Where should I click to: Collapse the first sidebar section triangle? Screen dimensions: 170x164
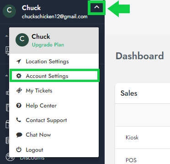click(x=6, y=36)
